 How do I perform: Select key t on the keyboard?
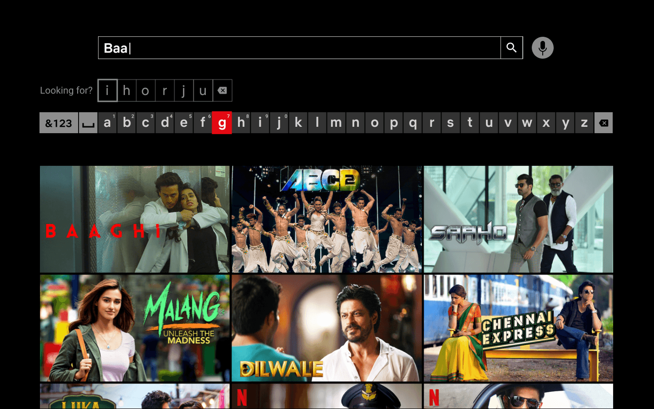470,123
